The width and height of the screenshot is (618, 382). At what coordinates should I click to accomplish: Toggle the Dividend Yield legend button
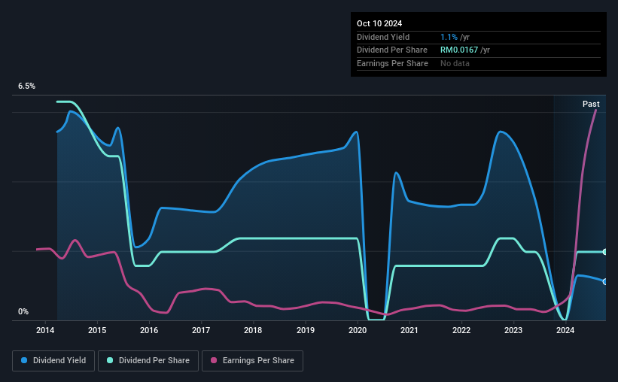coord(53,361)
